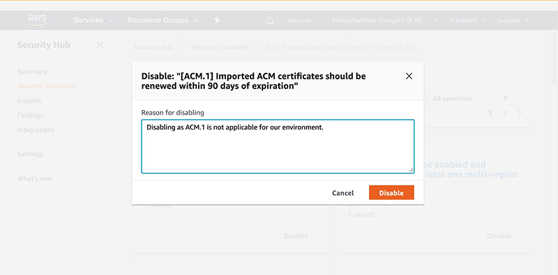Open Integrations in sidebar
Image resolution: width=558 pixels, height=275 pixels.
[x=36, y=129]
